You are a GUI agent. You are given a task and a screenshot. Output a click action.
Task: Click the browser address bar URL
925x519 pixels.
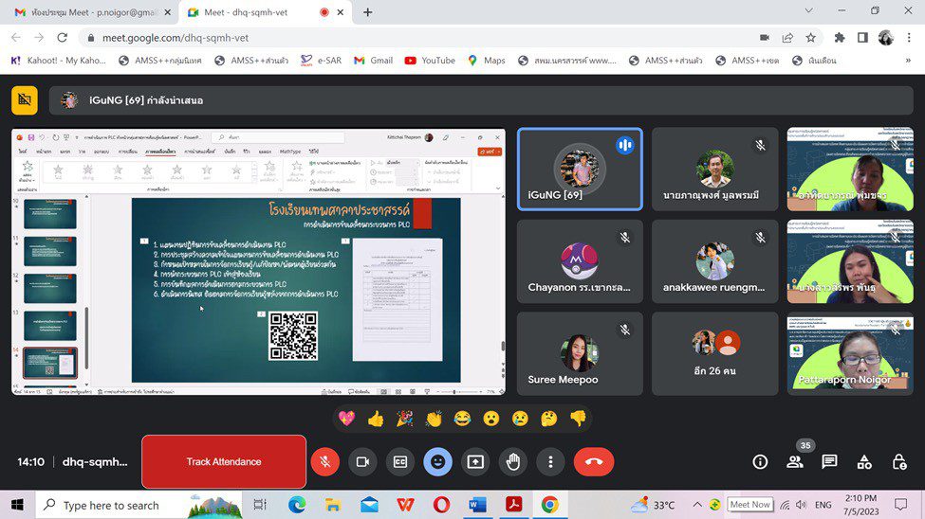click(176, 38)
